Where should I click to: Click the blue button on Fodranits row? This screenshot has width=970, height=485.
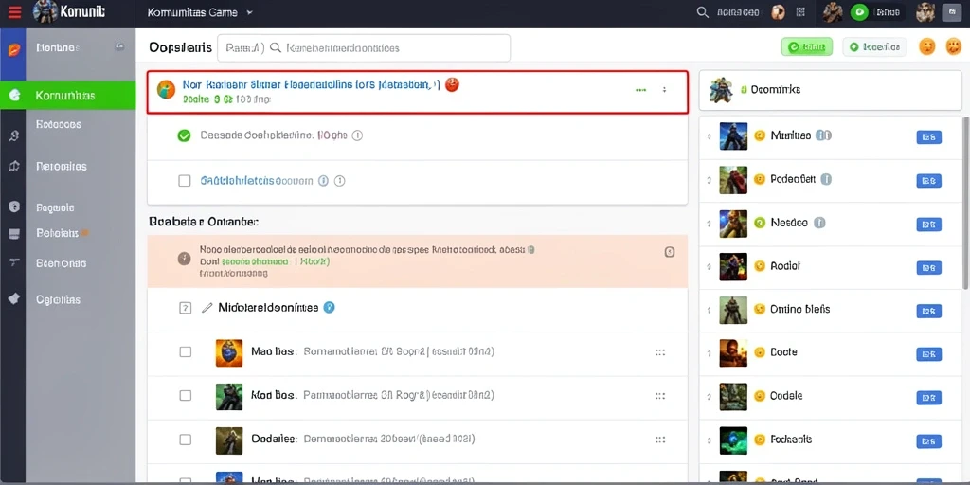point(928,441)
